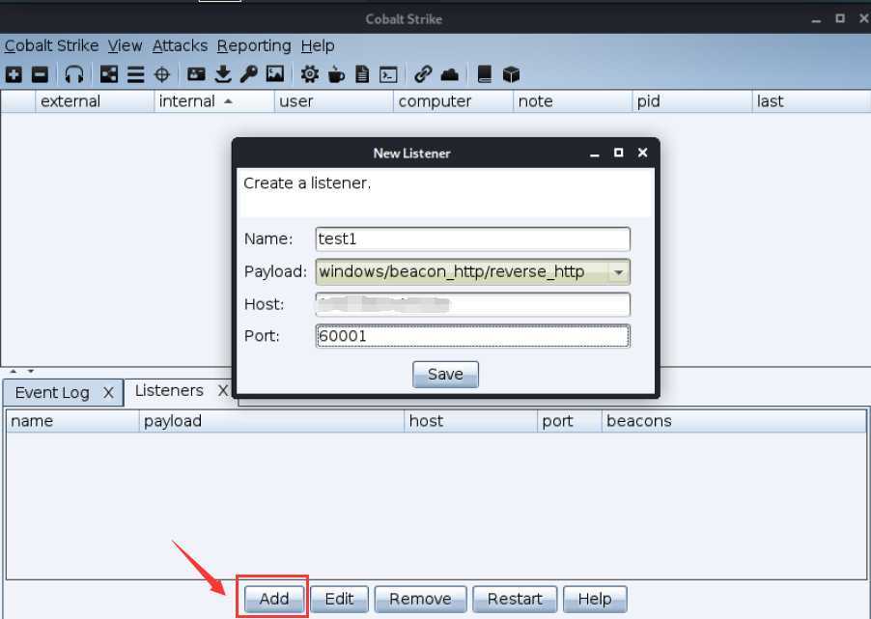Show the target table crosshair icon
Screen dimensions: 871x619
point(161,74)
